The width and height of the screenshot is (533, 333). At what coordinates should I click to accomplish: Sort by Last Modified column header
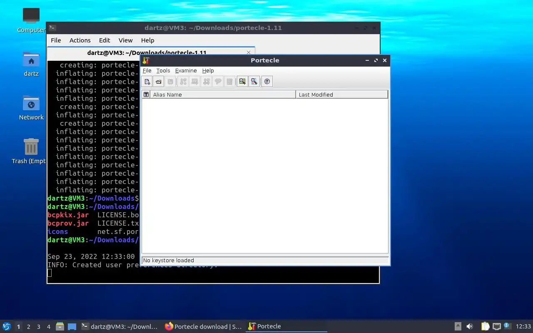[341, 94]
